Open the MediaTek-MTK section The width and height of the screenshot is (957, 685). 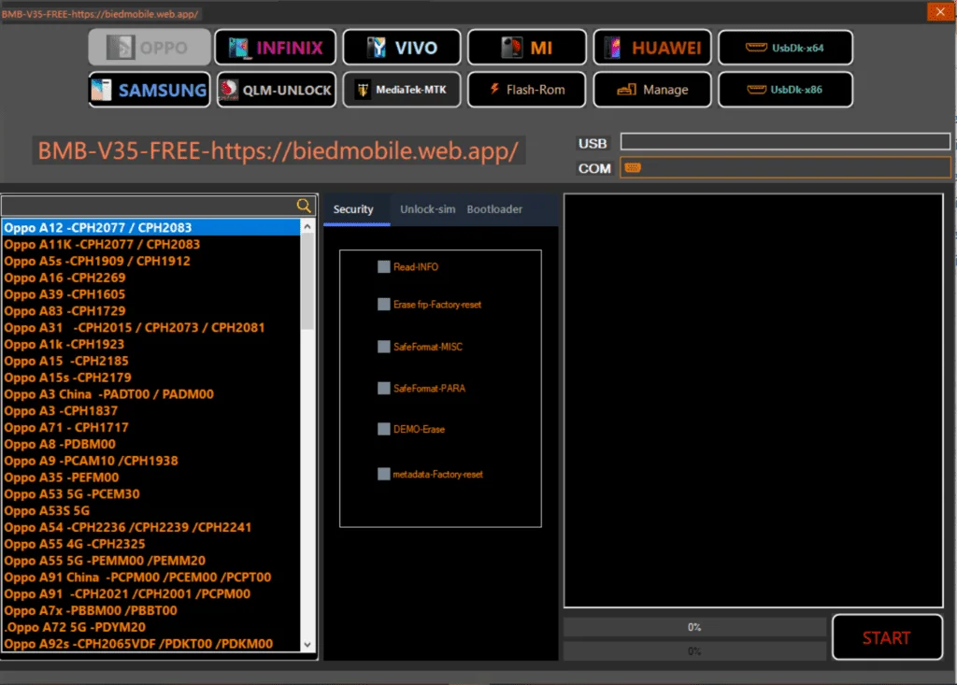pos(402,90)
